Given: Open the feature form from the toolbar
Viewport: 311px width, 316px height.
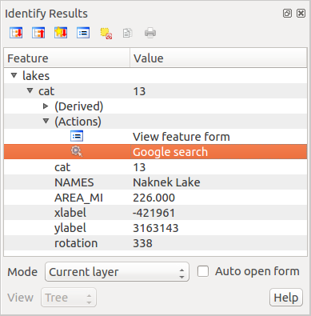Looking at the screenshot, I should tap(83, 33).
